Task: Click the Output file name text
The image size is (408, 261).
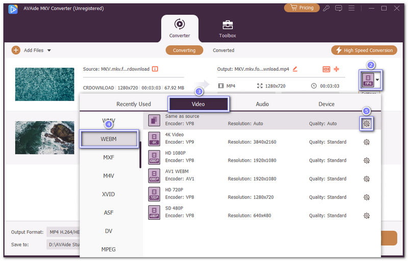Action: click(253, 69)
